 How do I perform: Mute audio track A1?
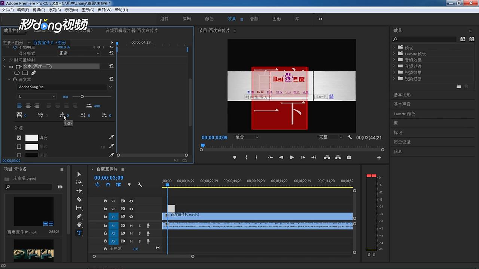tap(131, 226)
